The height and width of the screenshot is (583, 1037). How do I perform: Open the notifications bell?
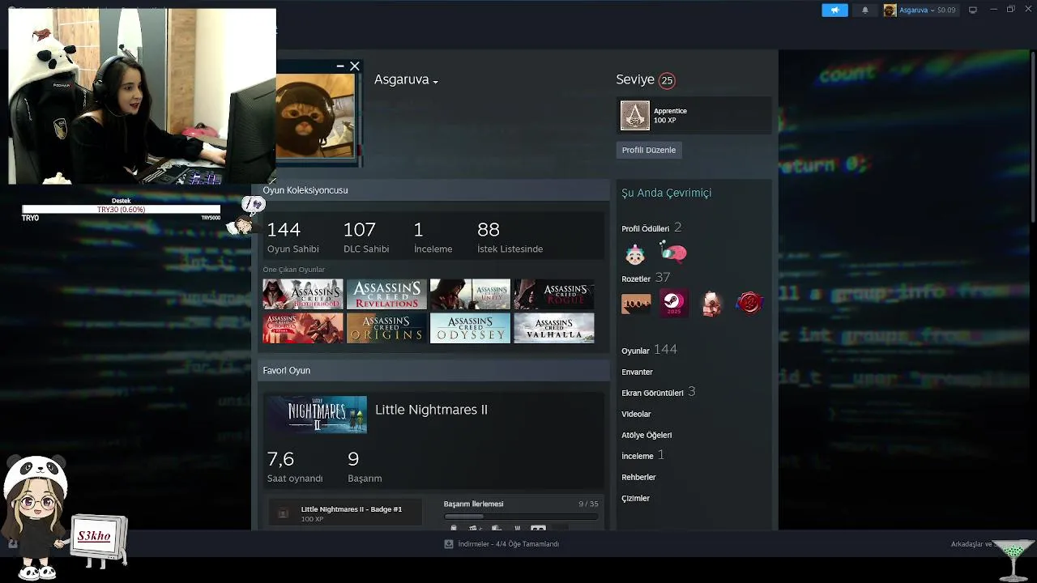864,11
